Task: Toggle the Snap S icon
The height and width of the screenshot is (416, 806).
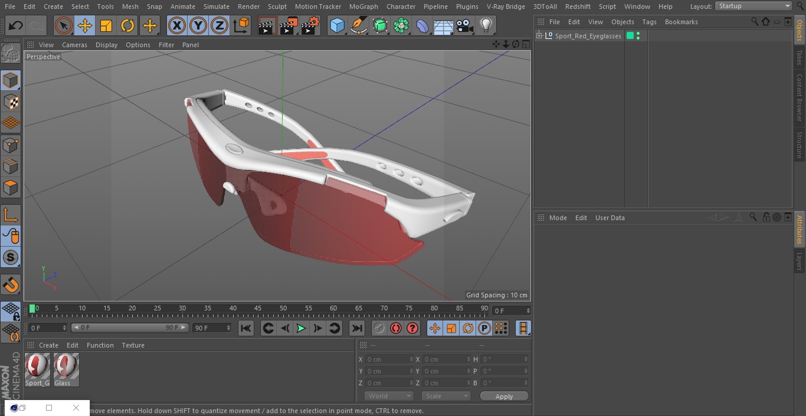Action: pyautogui.click(x=11, y=258)
